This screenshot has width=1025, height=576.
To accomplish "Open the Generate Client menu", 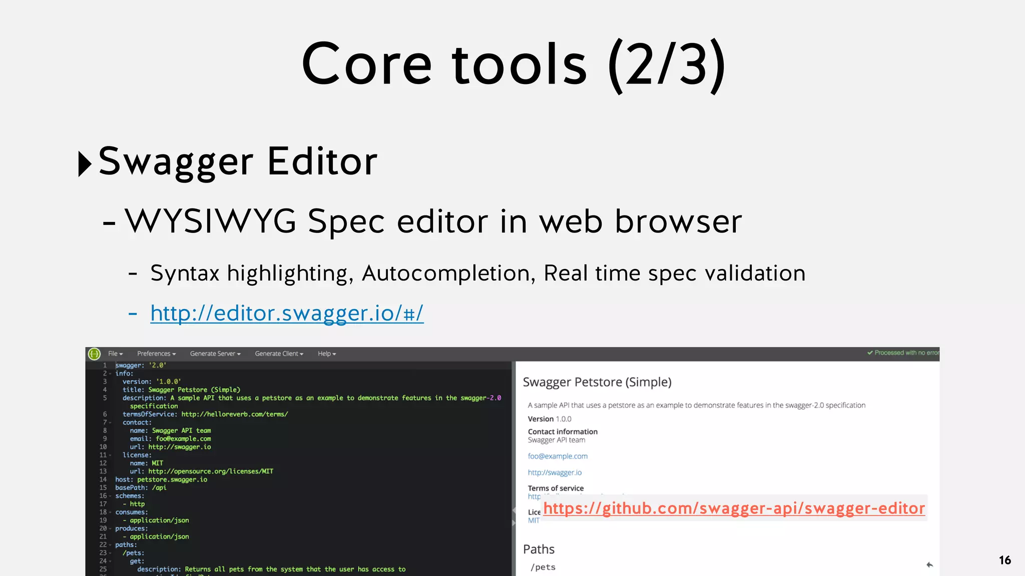I will pos(279,354).
